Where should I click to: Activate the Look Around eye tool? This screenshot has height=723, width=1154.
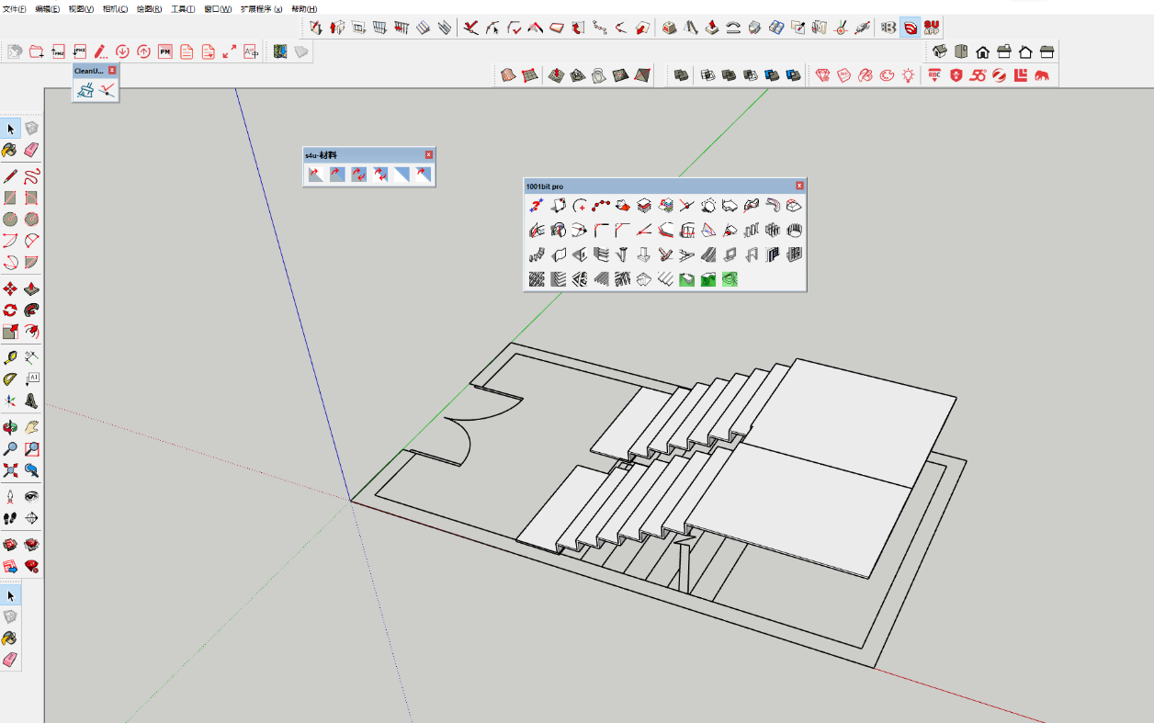[31, 496]
